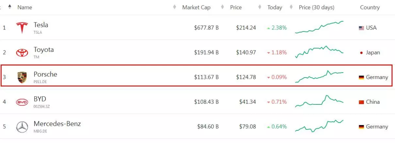Click the China flag icon
The width and height of the screenshot is (395, 143).
pyautogui.click(x=361, y=102)
